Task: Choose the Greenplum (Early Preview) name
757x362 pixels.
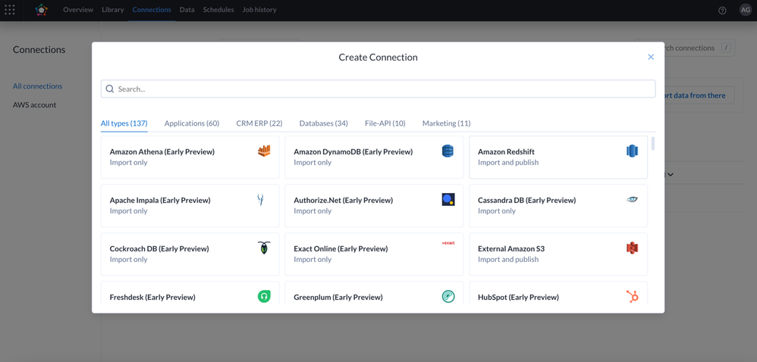Action: point(338,298)
